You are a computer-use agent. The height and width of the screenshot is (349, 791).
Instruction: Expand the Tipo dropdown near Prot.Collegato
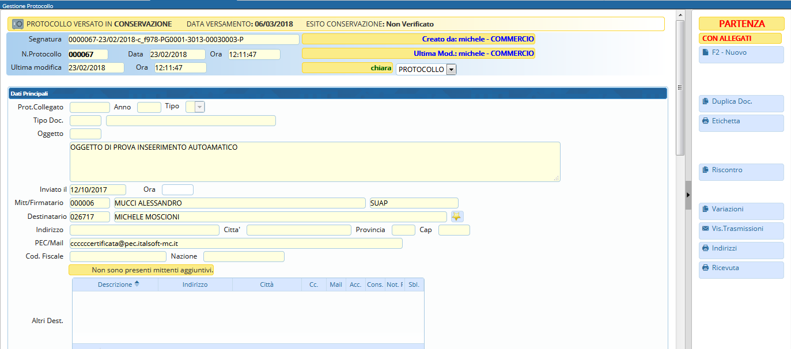(x=199, y=107)
